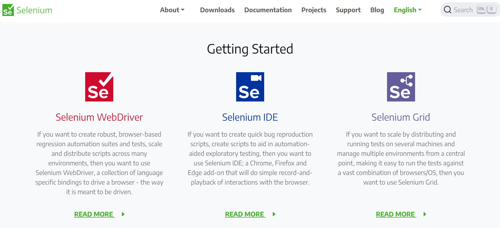500x228 pixels.
Task: Open the Downloads page
Action: pos(217,10)
